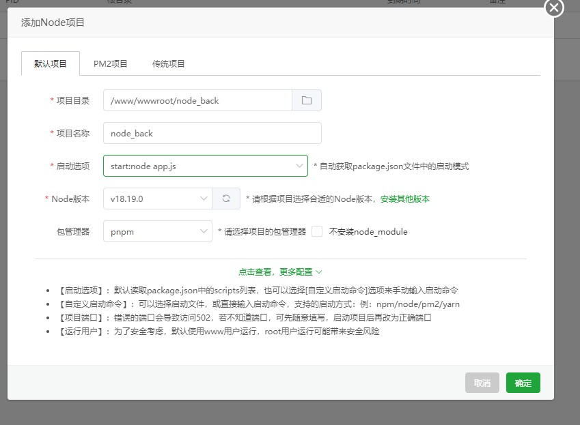Switch to the PM2项目 tab
The width and height of the screenshot is (580, 425).
110,64
